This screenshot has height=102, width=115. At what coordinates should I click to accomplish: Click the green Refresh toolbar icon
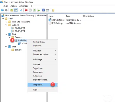[x=34, y=10]
